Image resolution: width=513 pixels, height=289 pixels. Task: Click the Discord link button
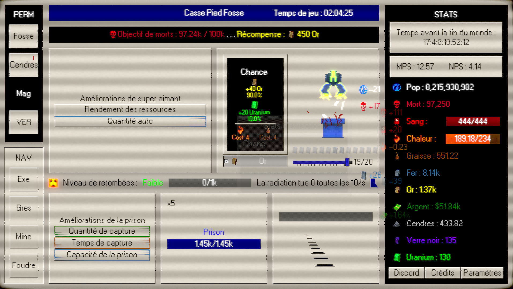click(x=406, y=273)
